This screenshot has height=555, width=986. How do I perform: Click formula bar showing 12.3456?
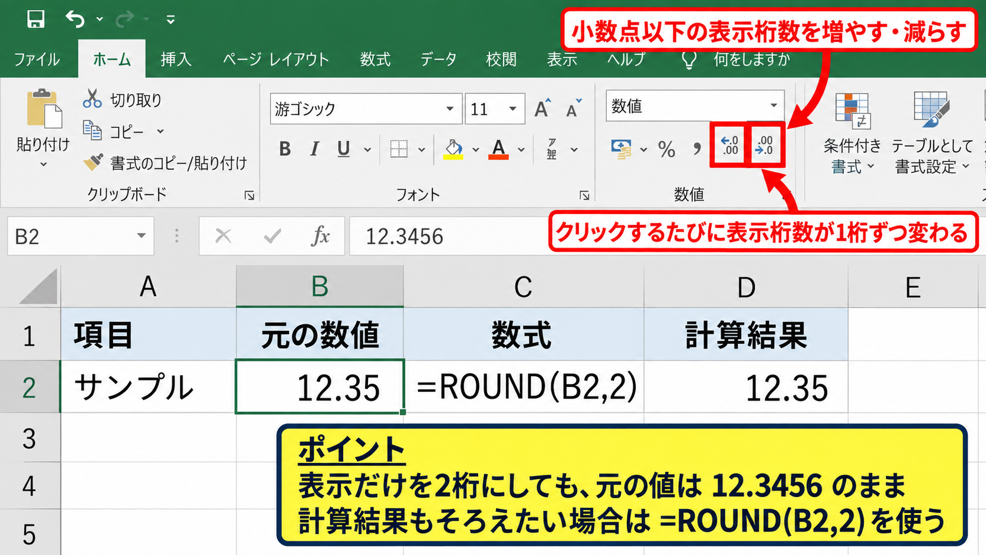click(448, 237)
